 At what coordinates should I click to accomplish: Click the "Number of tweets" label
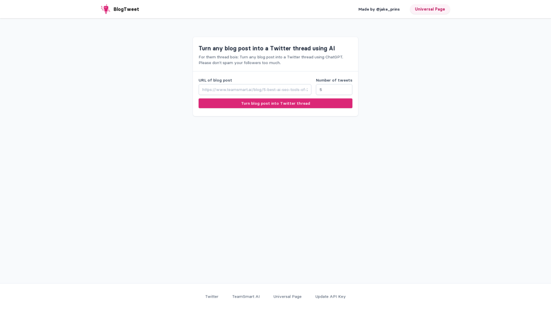click(334, 80)
